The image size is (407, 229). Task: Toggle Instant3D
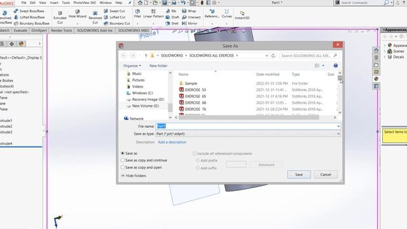tap(242, 15)
